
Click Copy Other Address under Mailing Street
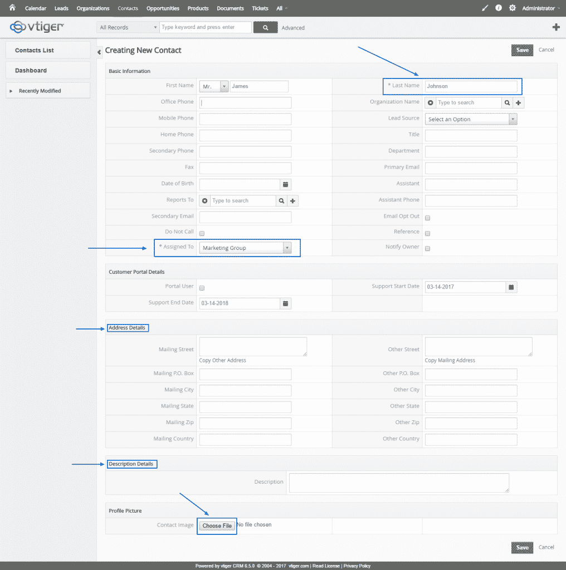[222, 360]
